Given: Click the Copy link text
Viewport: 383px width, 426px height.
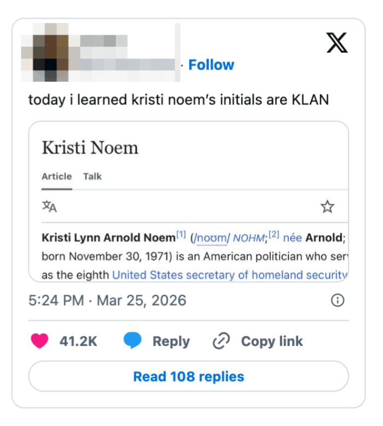Looking at the screenshot, I should click(x=272, y=341).
